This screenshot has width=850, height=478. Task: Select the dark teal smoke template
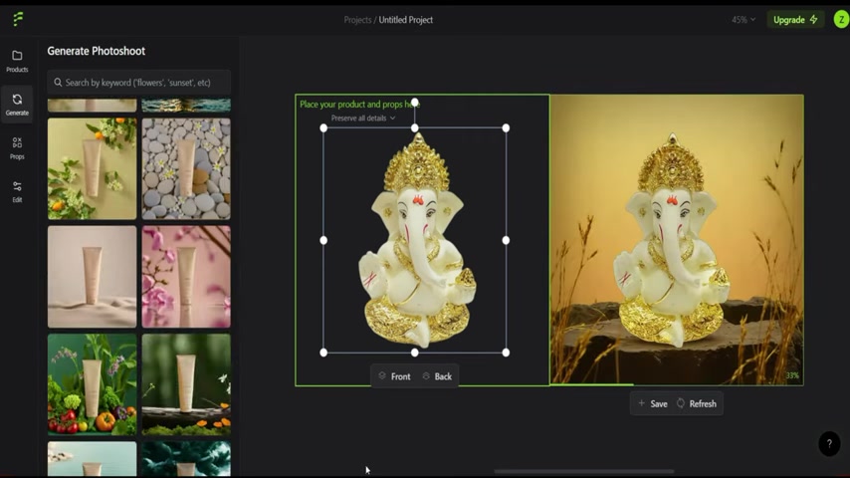186,458
